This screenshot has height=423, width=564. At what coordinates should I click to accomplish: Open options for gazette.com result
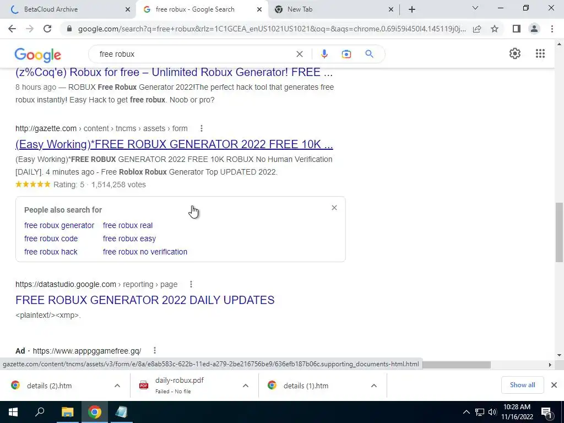tap(202, 128)
